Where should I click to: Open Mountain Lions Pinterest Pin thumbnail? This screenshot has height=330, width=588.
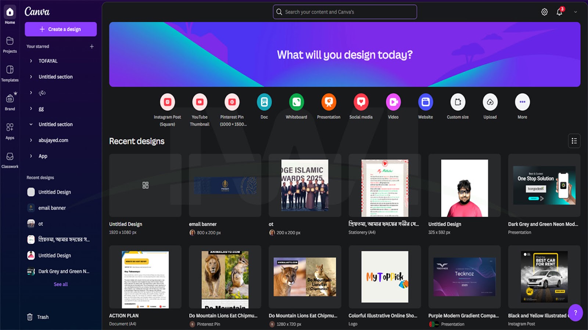pyautogui.click(x=225, y=277)
